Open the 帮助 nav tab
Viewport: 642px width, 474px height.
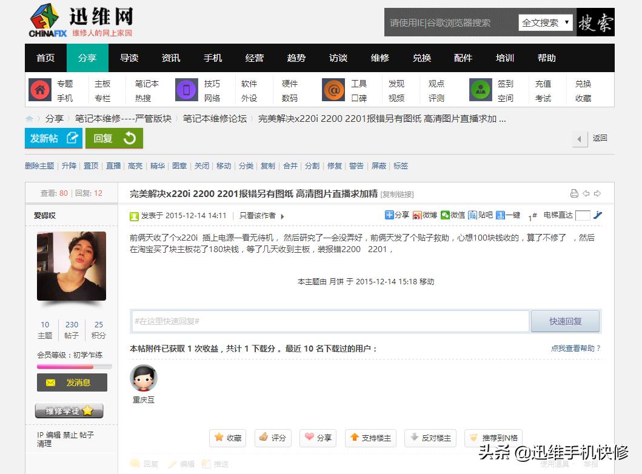click(x=547, y=58)
